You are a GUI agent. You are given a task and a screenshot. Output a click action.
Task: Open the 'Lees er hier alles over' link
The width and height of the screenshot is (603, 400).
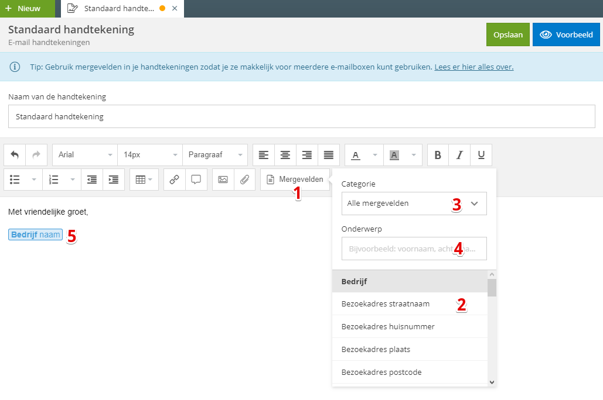coord(473,67)
